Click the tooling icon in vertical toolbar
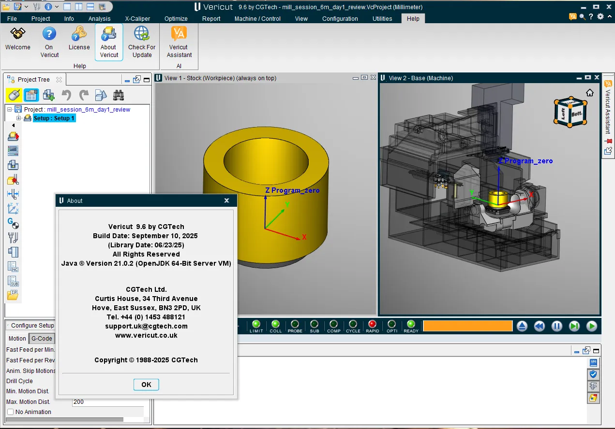615x429 pixels. tap(13, 238)
